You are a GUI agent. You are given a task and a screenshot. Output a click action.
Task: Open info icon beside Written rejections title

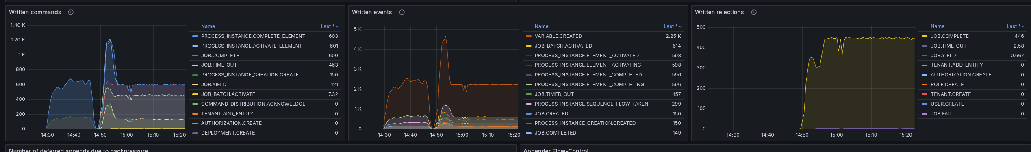coord(754,12)
